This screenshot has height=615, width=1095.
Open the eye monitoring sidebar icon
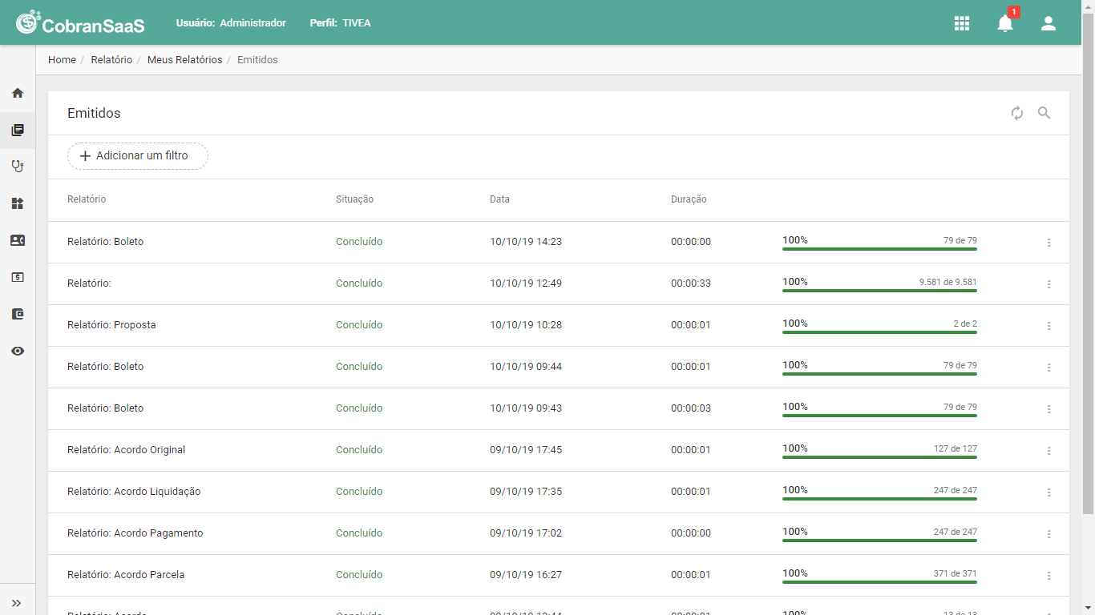18,351
